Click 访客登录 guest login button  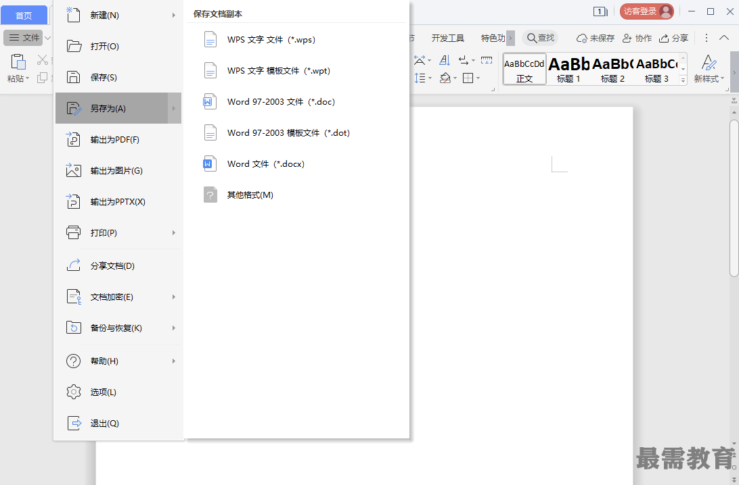pos(647,11)
